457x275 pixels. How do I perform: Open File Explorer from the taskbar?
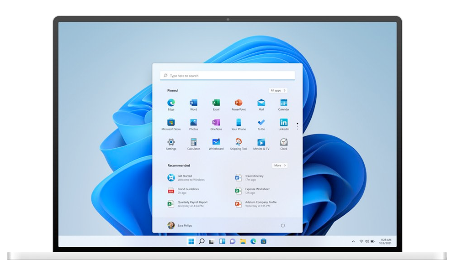point(243,241)
